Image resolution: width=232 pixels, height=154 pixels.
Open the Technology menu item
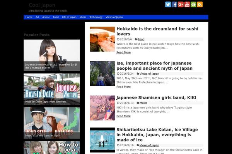[96, 17]
